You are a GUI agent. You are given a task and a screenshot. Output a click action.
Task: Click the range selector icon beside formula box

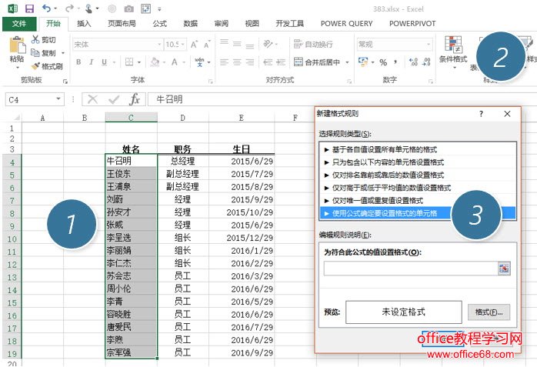(x=504, y=268)
